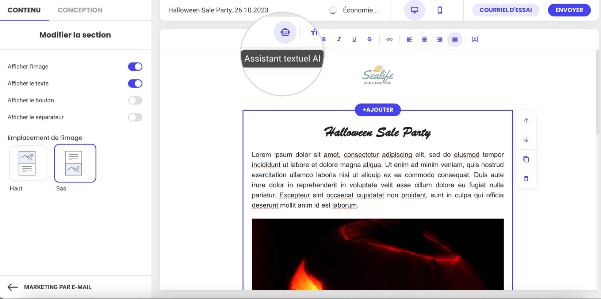601x299 pixels.
Task: Select the Haut image placement option
Action: [28, 163]
